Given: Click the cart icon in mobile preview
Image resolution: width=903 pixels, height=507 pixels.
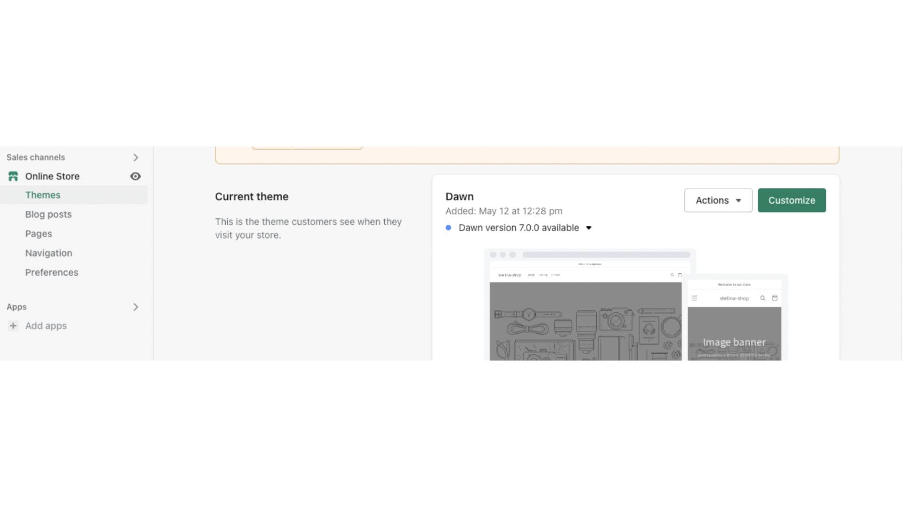Looking at the screenshot, I should point(775,298).
